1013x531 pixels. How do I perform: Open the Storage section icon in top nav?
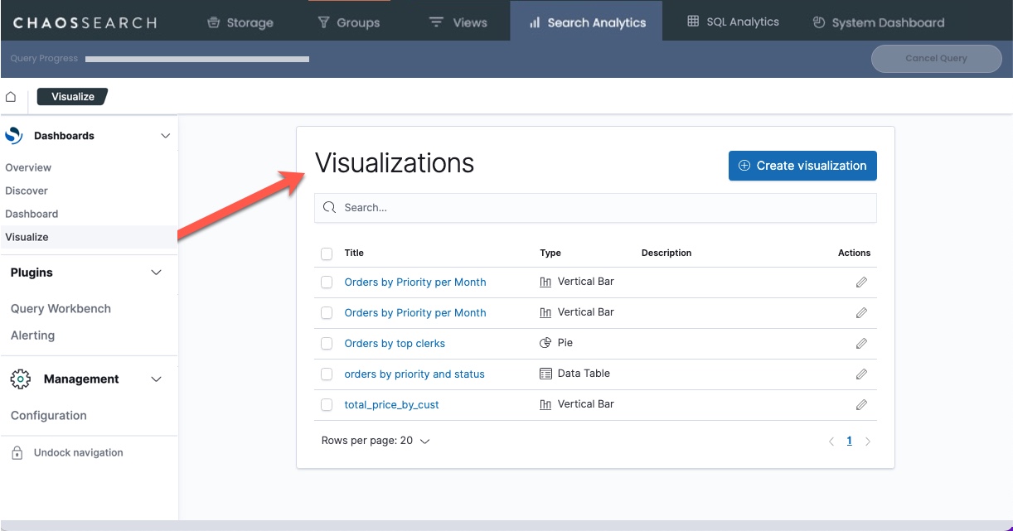[213, 22]
